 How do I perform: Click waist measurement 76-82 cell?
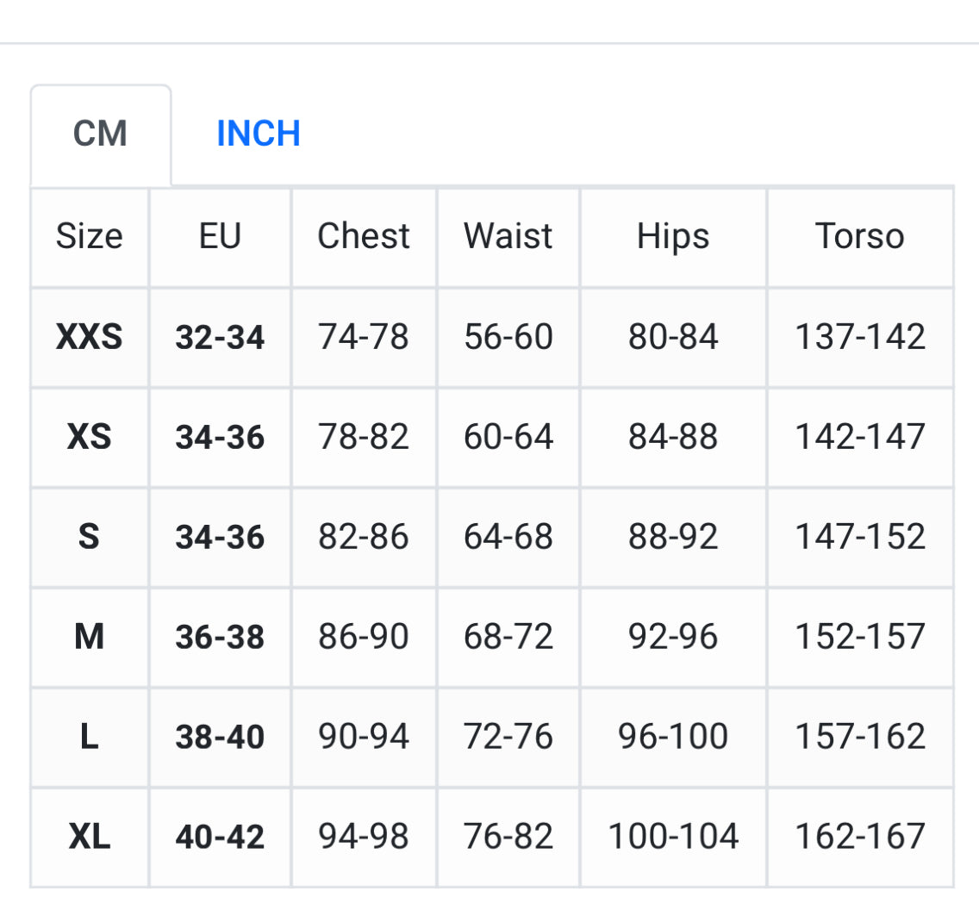point(508,837)
